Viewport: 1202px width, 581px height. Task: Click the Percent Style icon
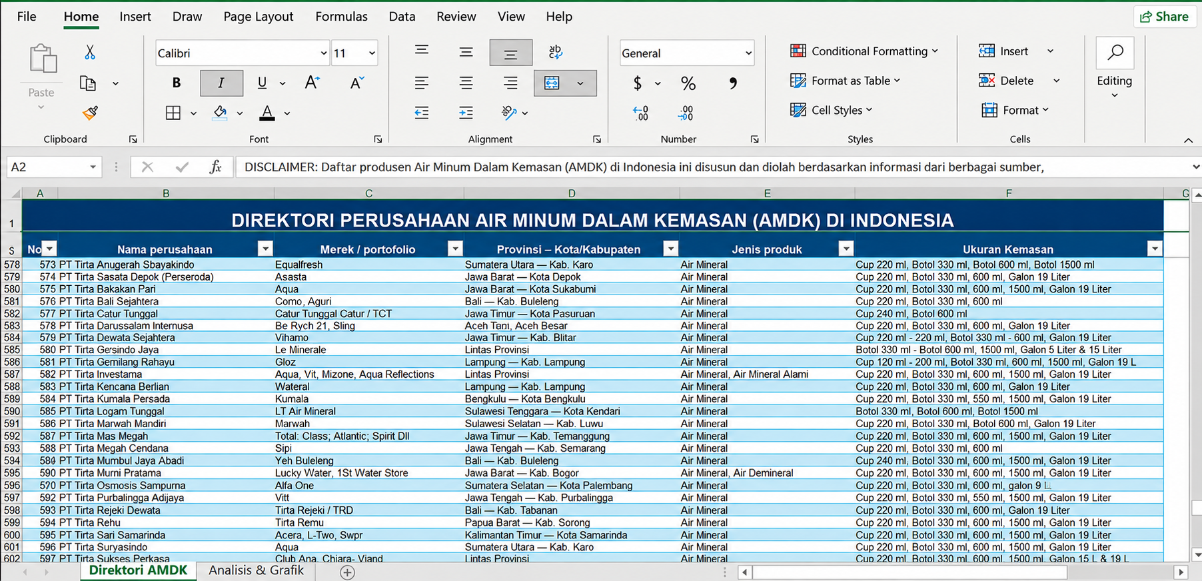(688, 83)
